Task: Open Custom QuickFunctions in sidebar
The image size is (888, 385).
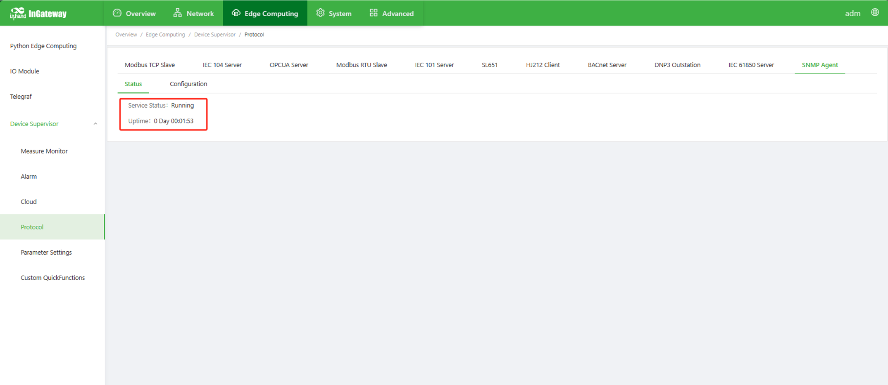Action: point(53,278)
